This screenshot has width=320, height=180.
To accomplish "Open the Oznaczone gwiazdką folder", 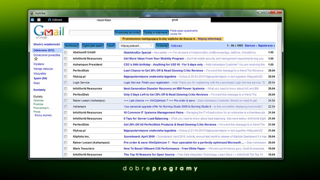I will click(x=47, y=55).
